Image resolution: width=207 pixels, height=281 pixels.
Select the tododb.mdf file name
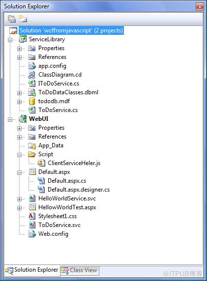pos(54,101)
